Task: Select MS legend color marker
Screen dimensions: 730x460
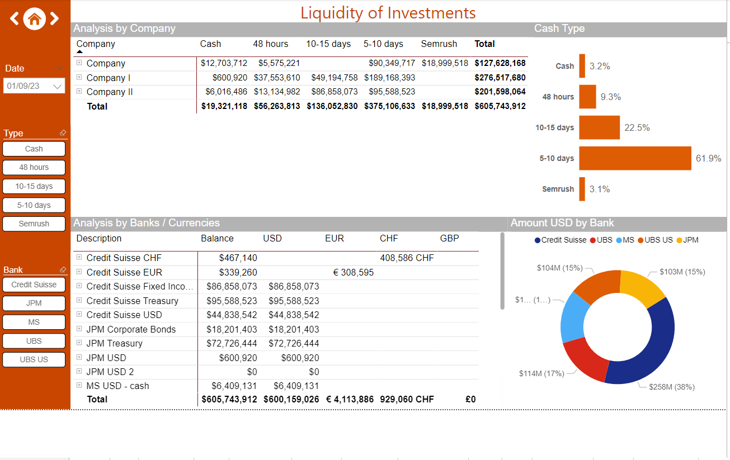Action: (x=619, y=240)
